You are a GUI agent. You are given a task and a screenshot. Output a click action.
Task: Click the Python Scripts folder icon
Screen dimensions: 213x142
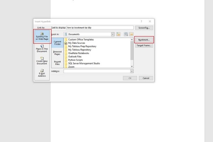point(66,60)
